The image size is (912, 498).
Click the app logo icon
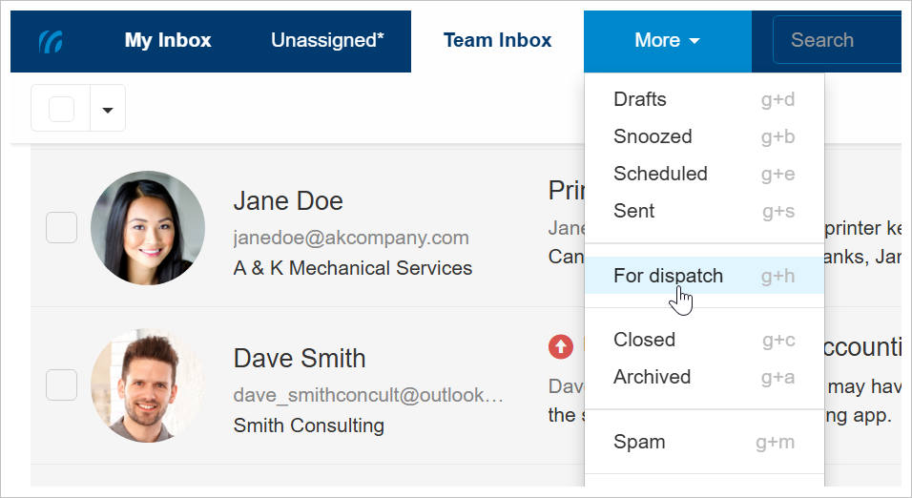(x=51, y=41)
